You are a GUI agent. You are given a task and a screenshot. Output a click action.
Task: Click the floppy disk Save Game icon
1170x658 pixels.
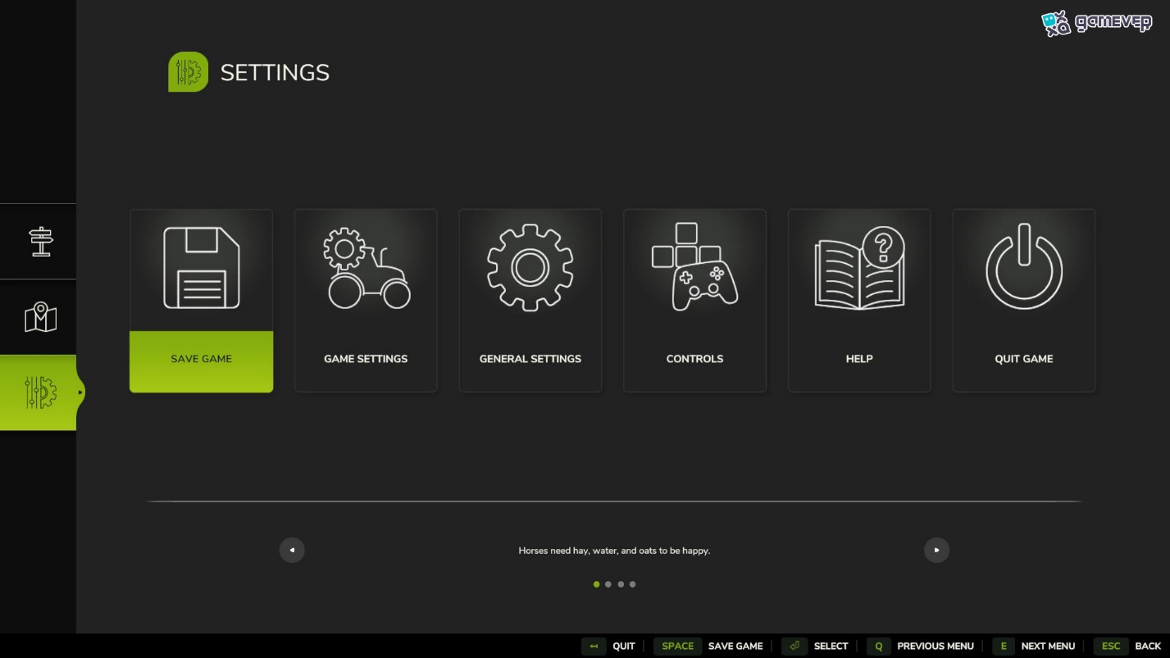tap(201, 268)
